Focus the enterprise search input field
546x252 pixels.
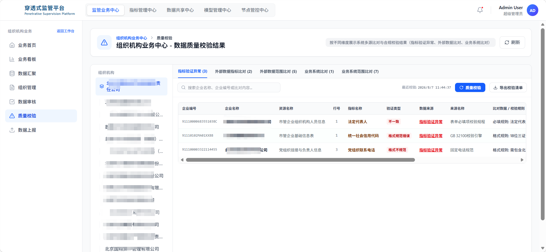click(x=229, y=87)
